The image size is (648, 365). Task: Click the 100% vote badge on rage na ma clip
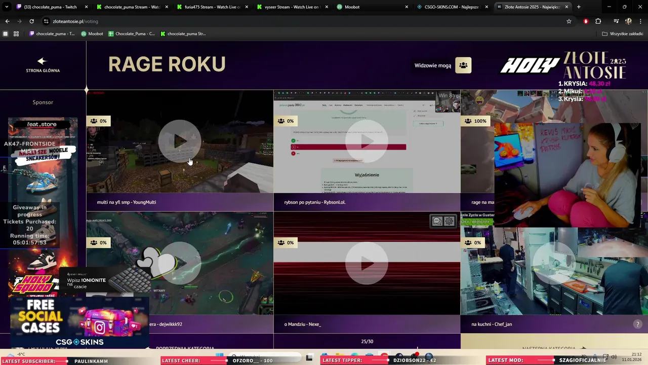(475, 121)
